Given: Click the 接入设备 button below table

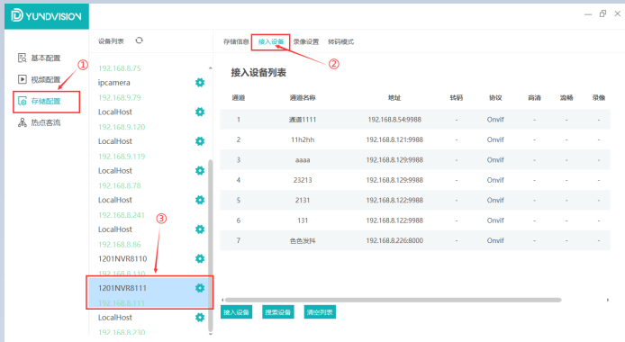Looking at the screenshot, I should tap(236, 312).
